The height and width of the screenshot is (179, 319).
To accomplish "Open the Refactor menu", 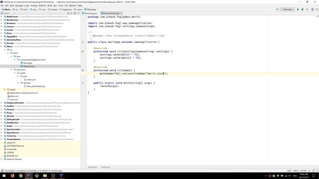I will (42, 5).
